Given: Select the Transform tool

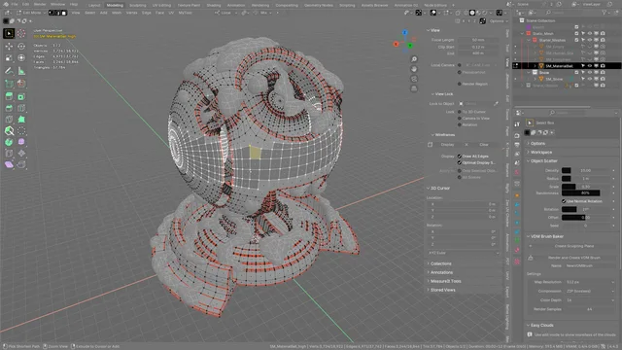Looking at the screenshot, I should tap(21, 58).
